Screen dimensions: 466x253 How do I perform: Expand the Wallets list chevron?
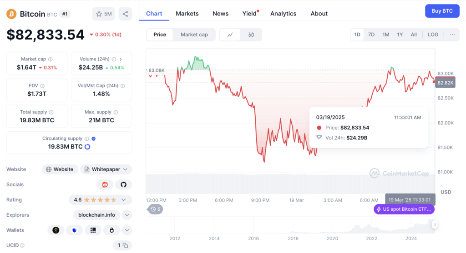(x=127, y=230)
